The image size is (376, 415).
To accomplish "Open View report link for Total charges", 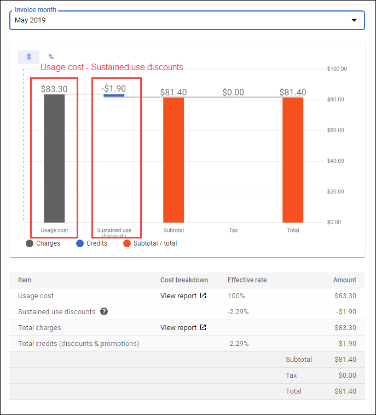I will tap(178, 328).
